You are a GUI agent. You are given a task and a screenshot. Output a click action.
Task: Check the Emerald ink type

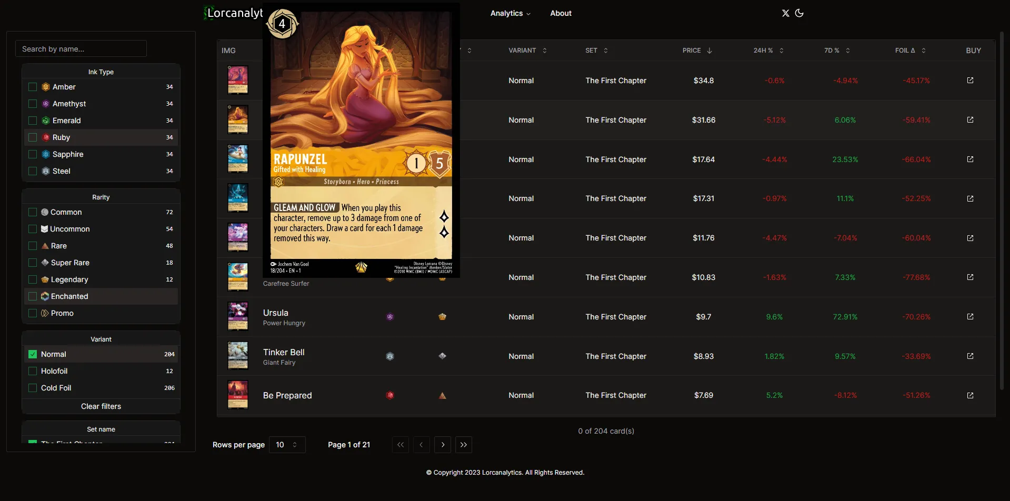point(33,121)
